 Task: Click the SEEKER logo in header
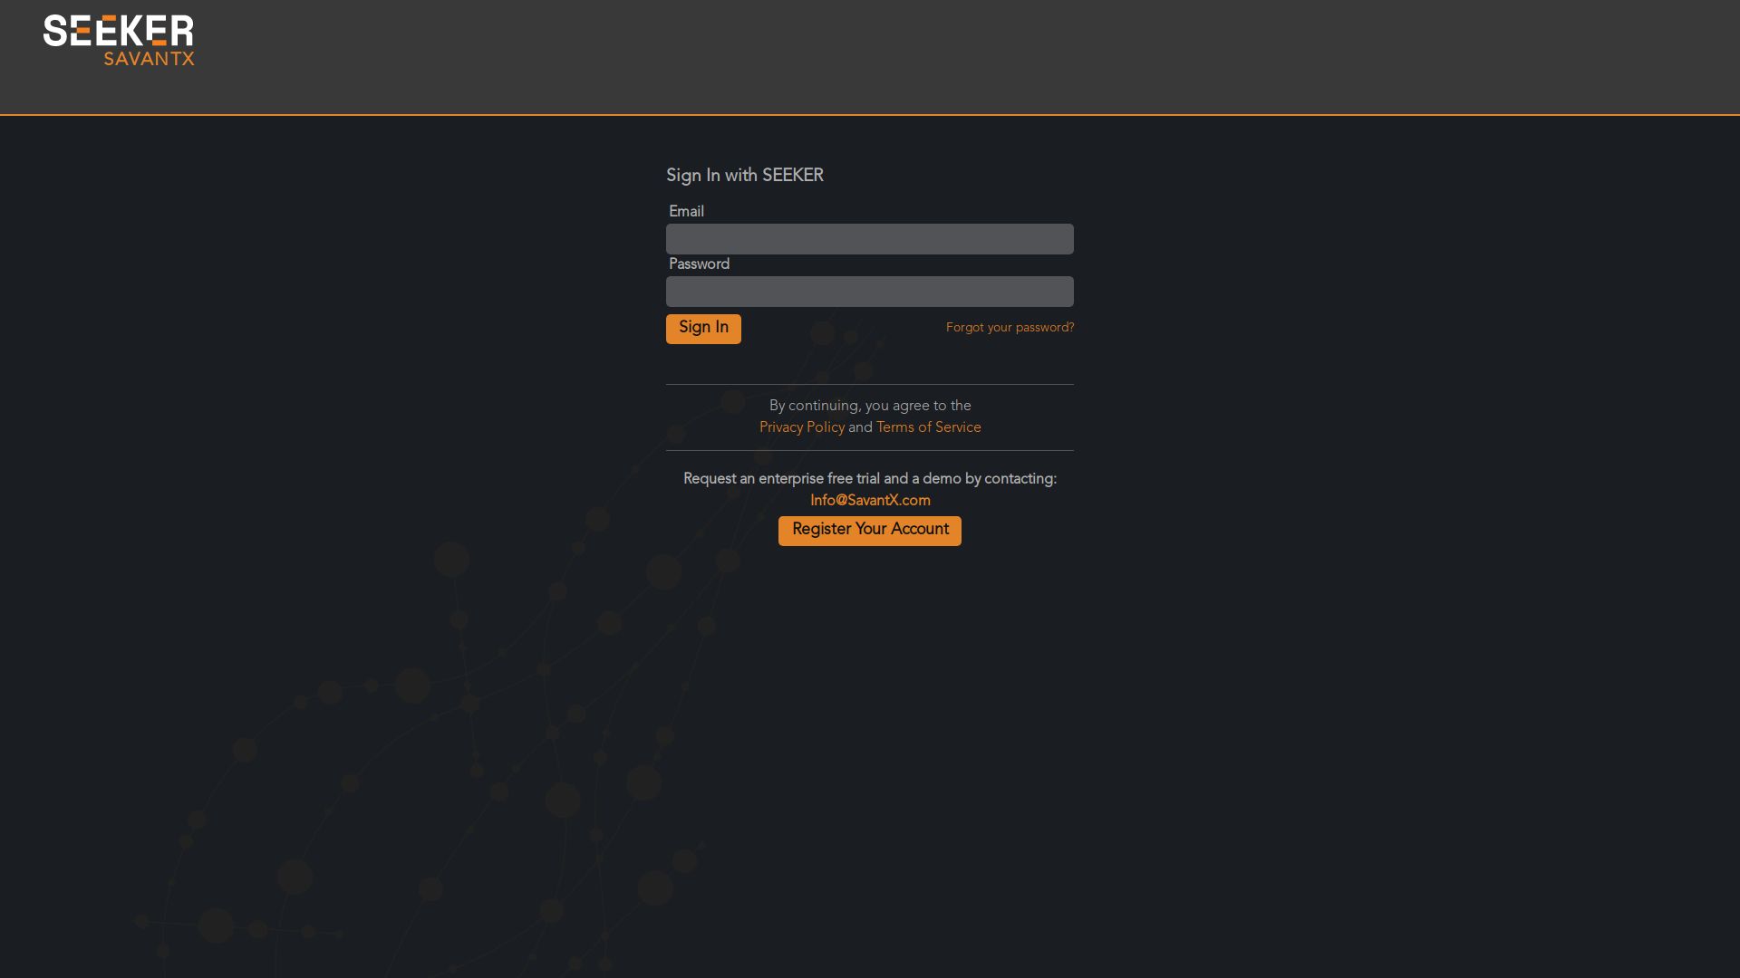pos(118,31)
